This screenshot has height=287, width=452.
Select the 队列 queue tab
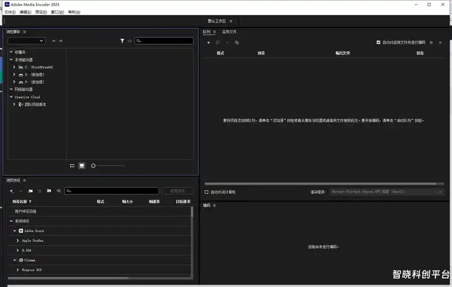[206, 32]
